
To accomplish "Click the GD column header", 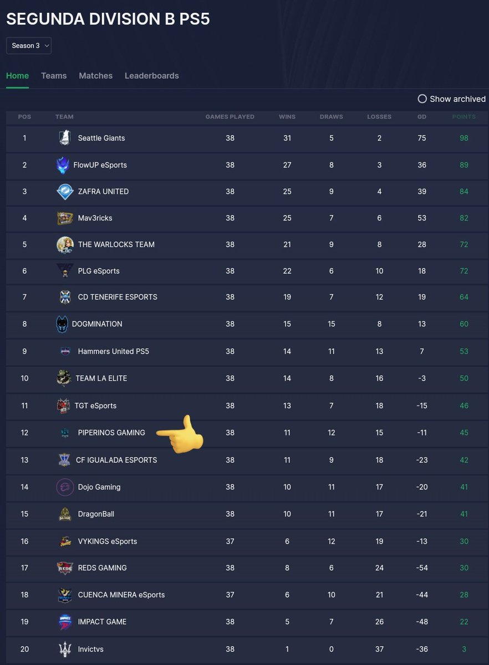I will (x=422, y=117).
